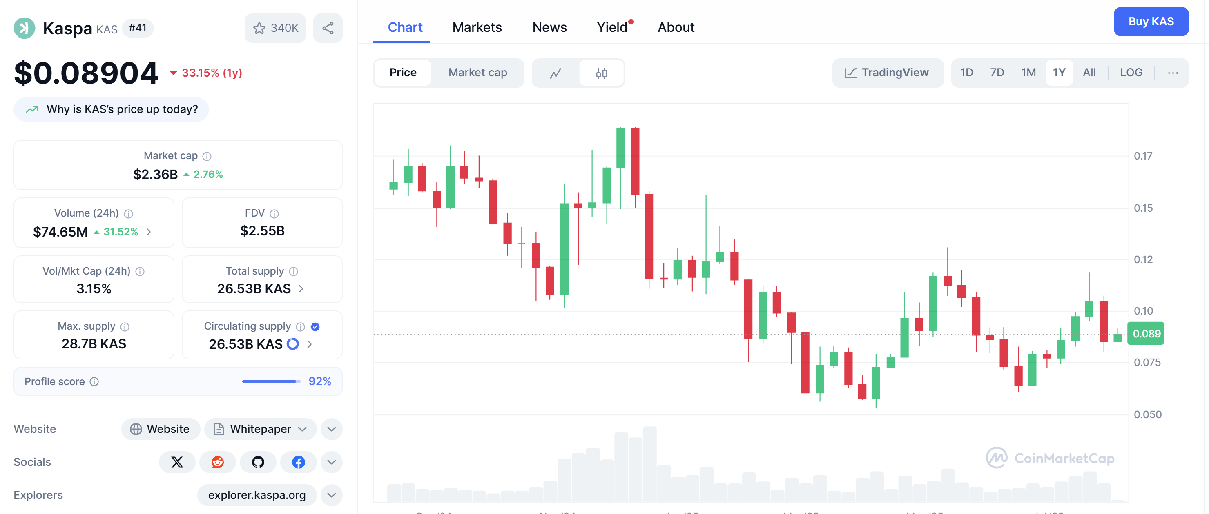Click the Market cap info icon

pos(207,156)
